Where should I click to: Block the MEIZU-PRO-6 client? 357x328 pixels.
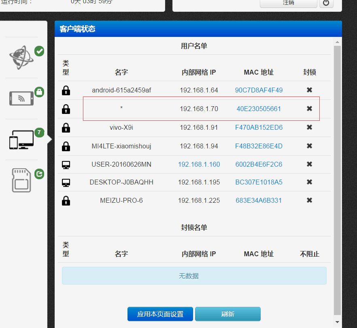click(x=309, y=200)
